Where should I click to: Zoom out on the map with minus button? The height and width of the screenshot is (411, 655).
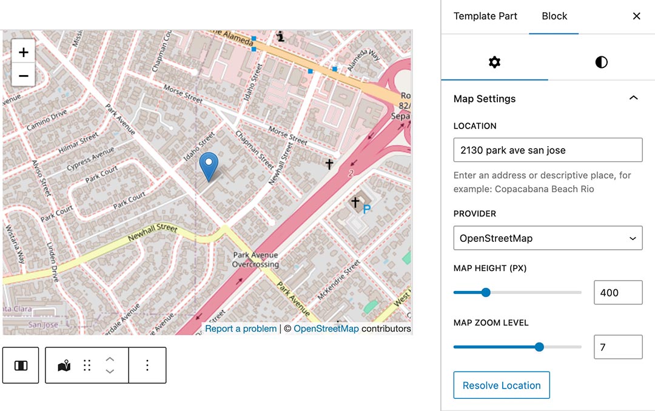(x=23, y=75)
